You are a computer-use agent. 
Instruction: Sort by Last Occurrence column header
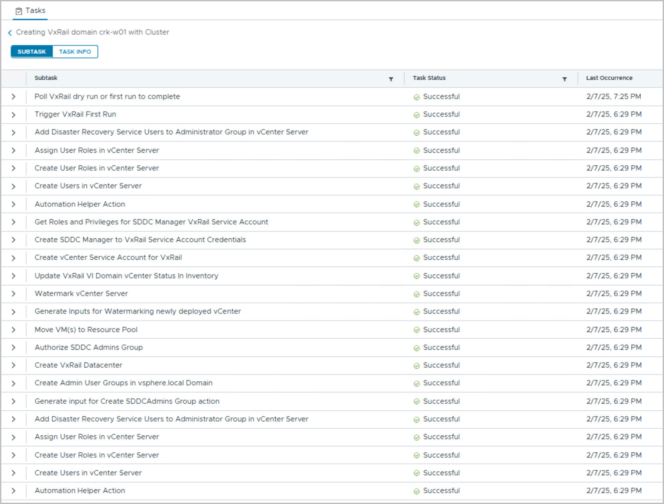click(609, 78)
